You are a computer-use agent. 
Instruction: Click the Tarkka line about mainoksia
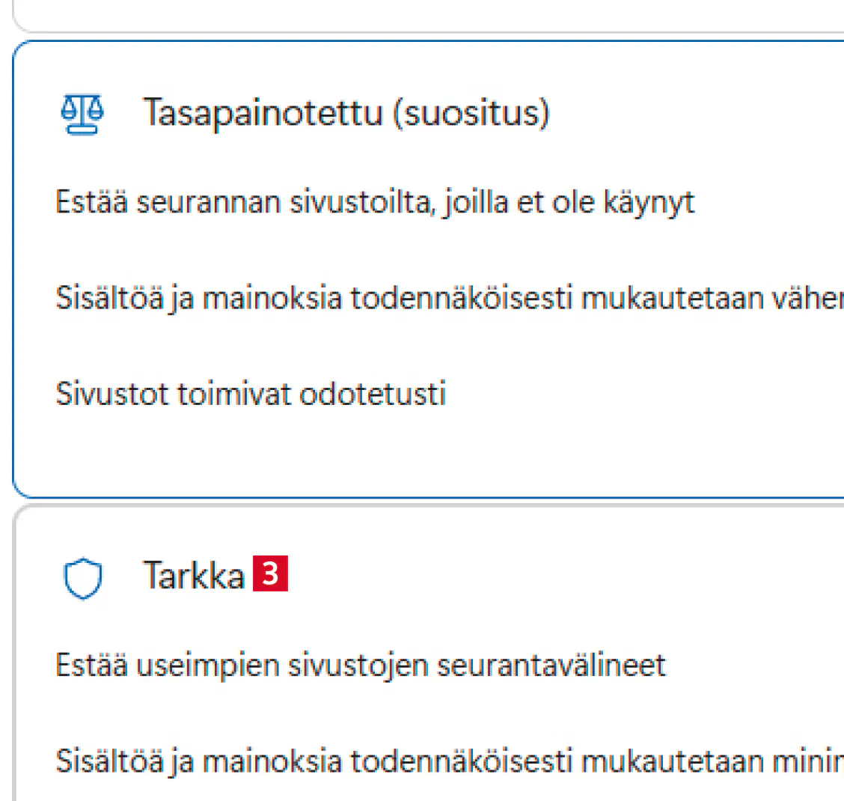point(449,761)
